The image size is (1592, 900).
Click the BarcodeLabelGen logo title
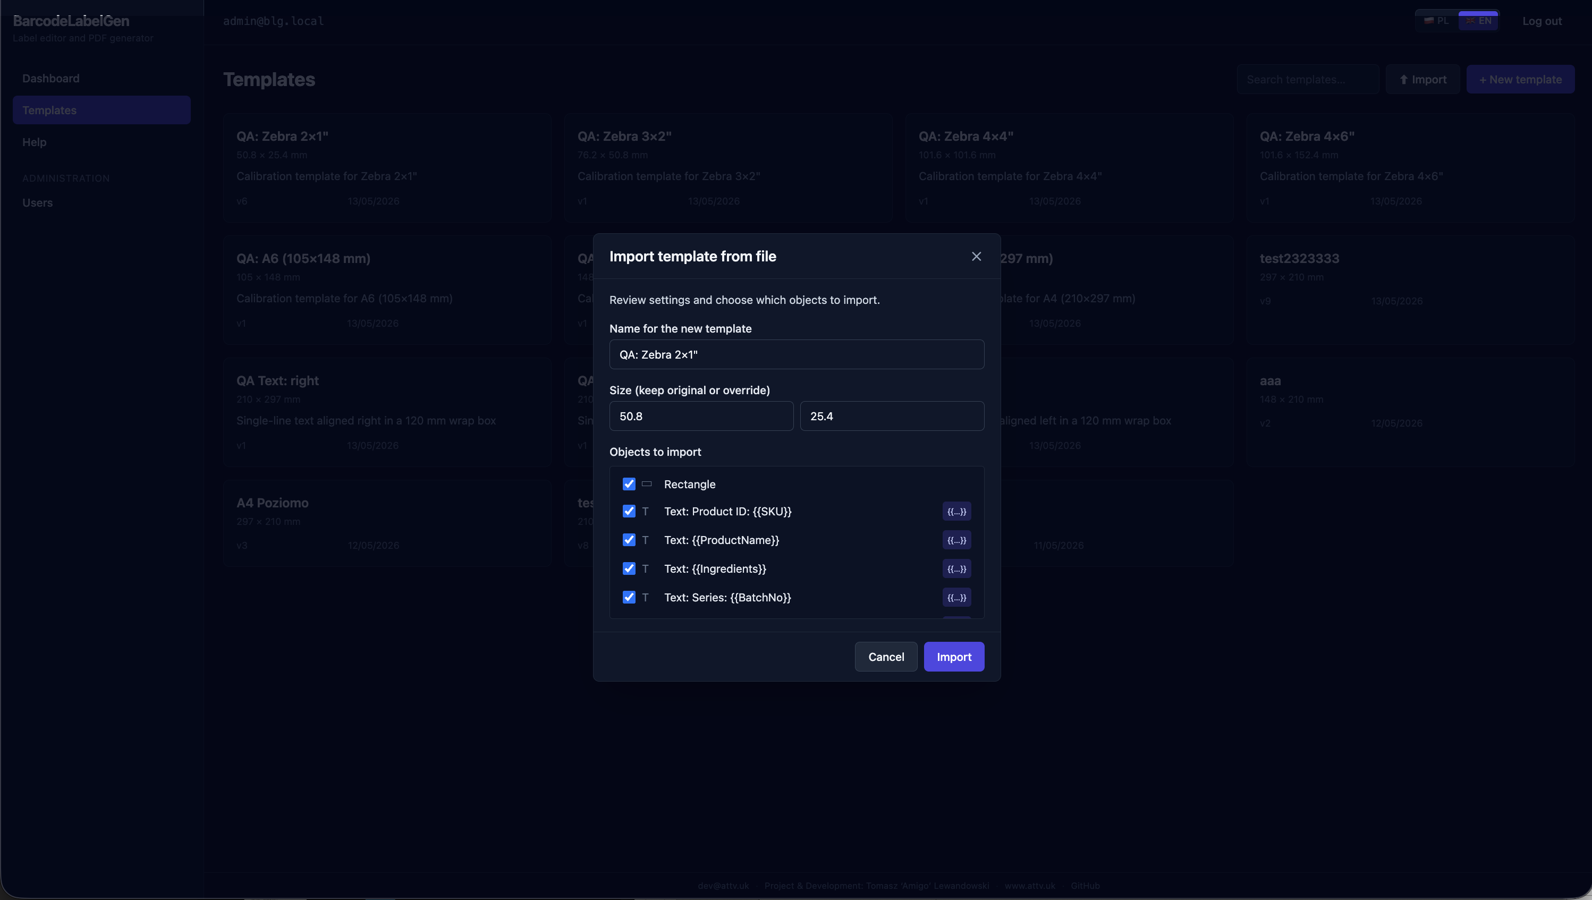pyautogui.click(x=71, y=20)
